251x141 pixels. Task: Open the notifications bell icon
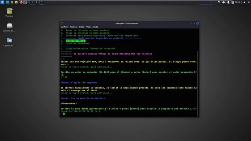click(228, 2)
